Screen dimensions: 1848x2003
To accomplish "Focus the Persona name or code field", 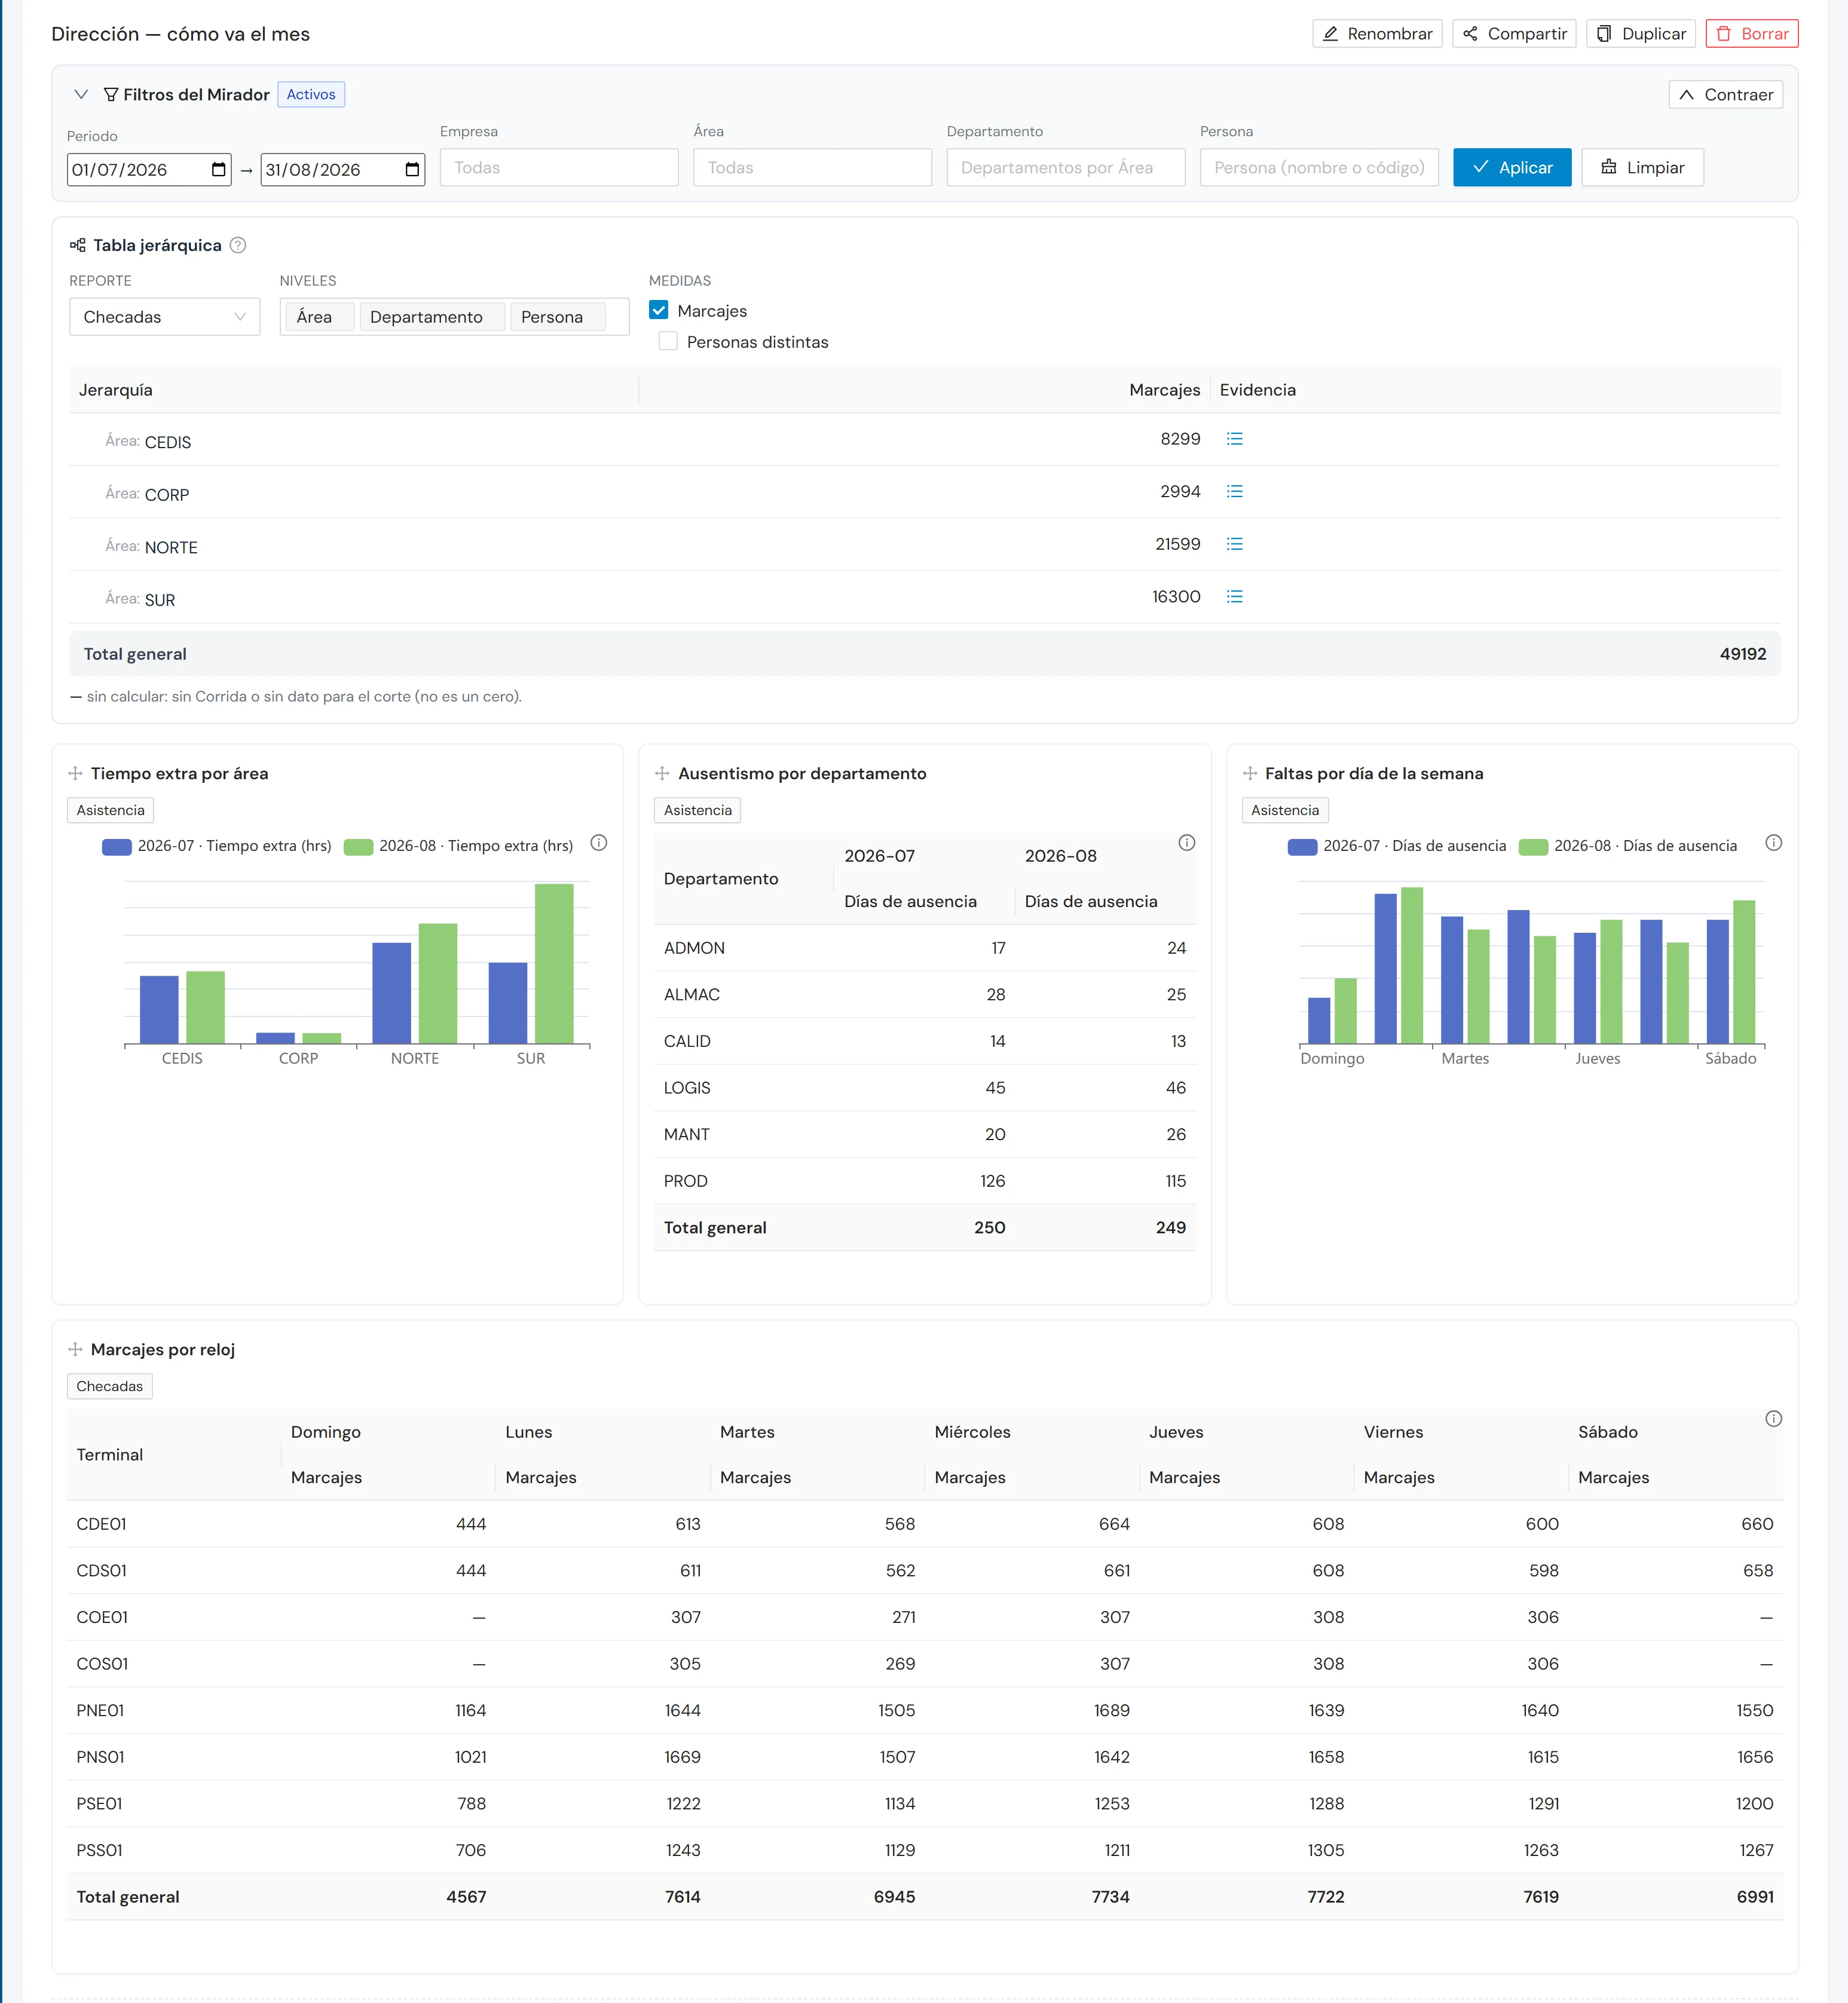I will coord(1319,168).
